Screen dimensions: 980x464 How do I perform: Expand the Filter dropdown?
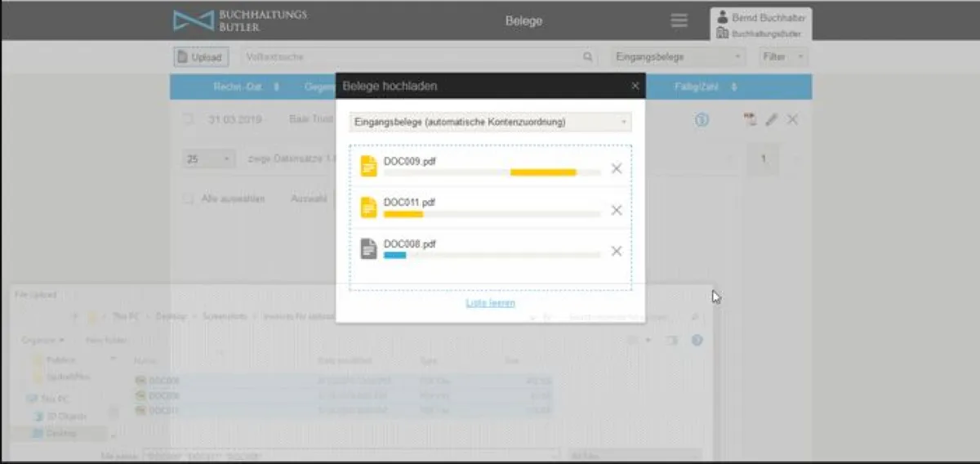pos(783,57)
